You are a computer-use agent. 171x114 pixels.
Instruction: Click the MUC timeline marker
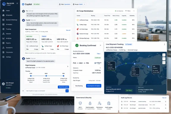point(46,76)
